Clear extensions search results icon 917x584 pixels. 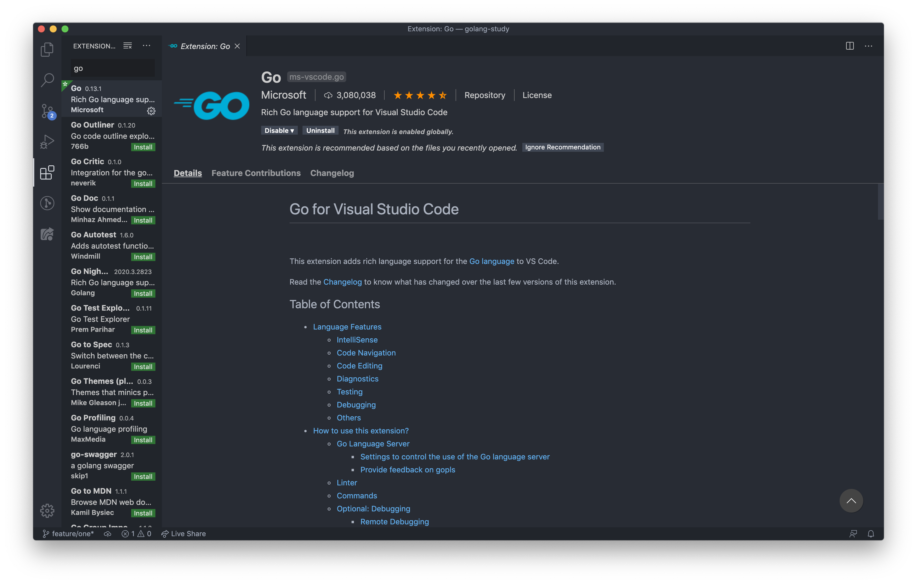point(128,46)
